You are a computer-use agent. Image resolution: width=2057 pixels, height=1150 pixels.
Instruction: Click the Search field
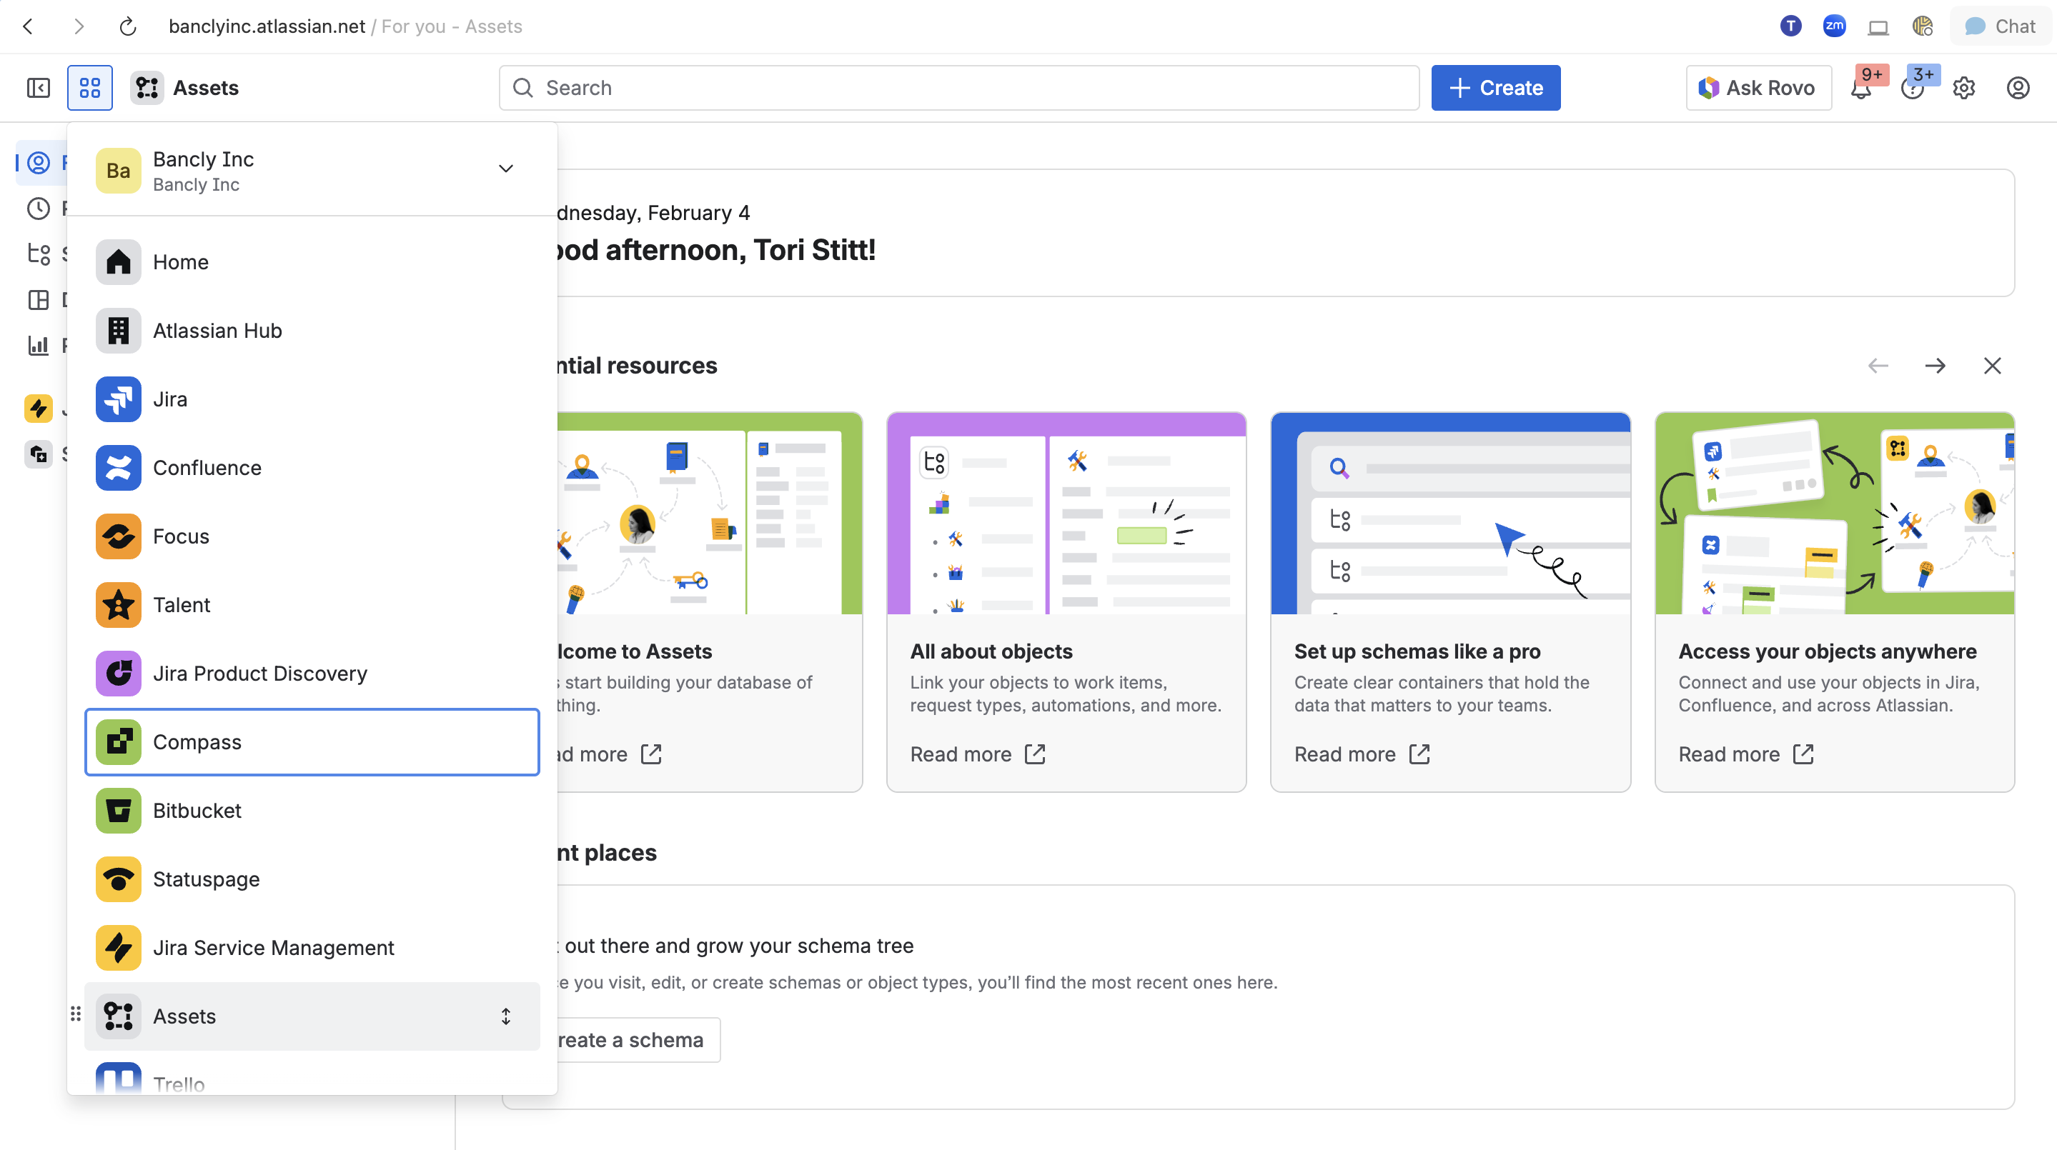click(959, 88)
